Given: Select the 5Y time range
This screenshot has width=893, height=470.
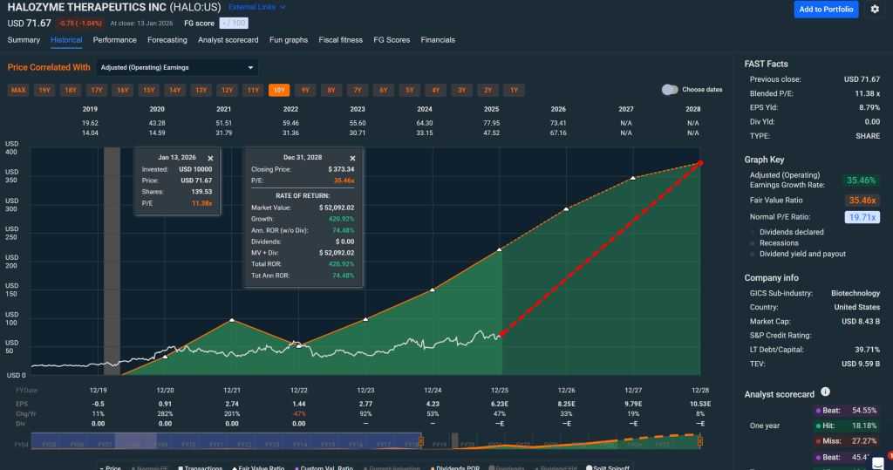Looking at the screenshot, I should tap(410, 90).
